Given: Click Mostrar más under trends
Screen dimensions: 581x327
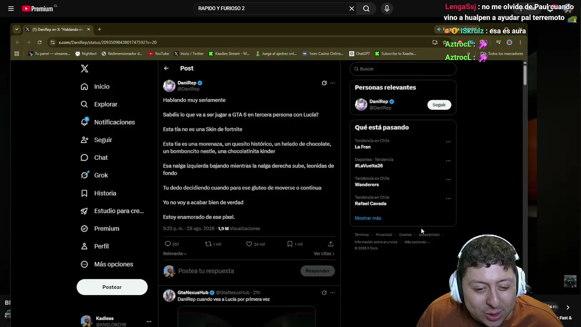Looking at the screenshot, I should [x=368, y=218].
